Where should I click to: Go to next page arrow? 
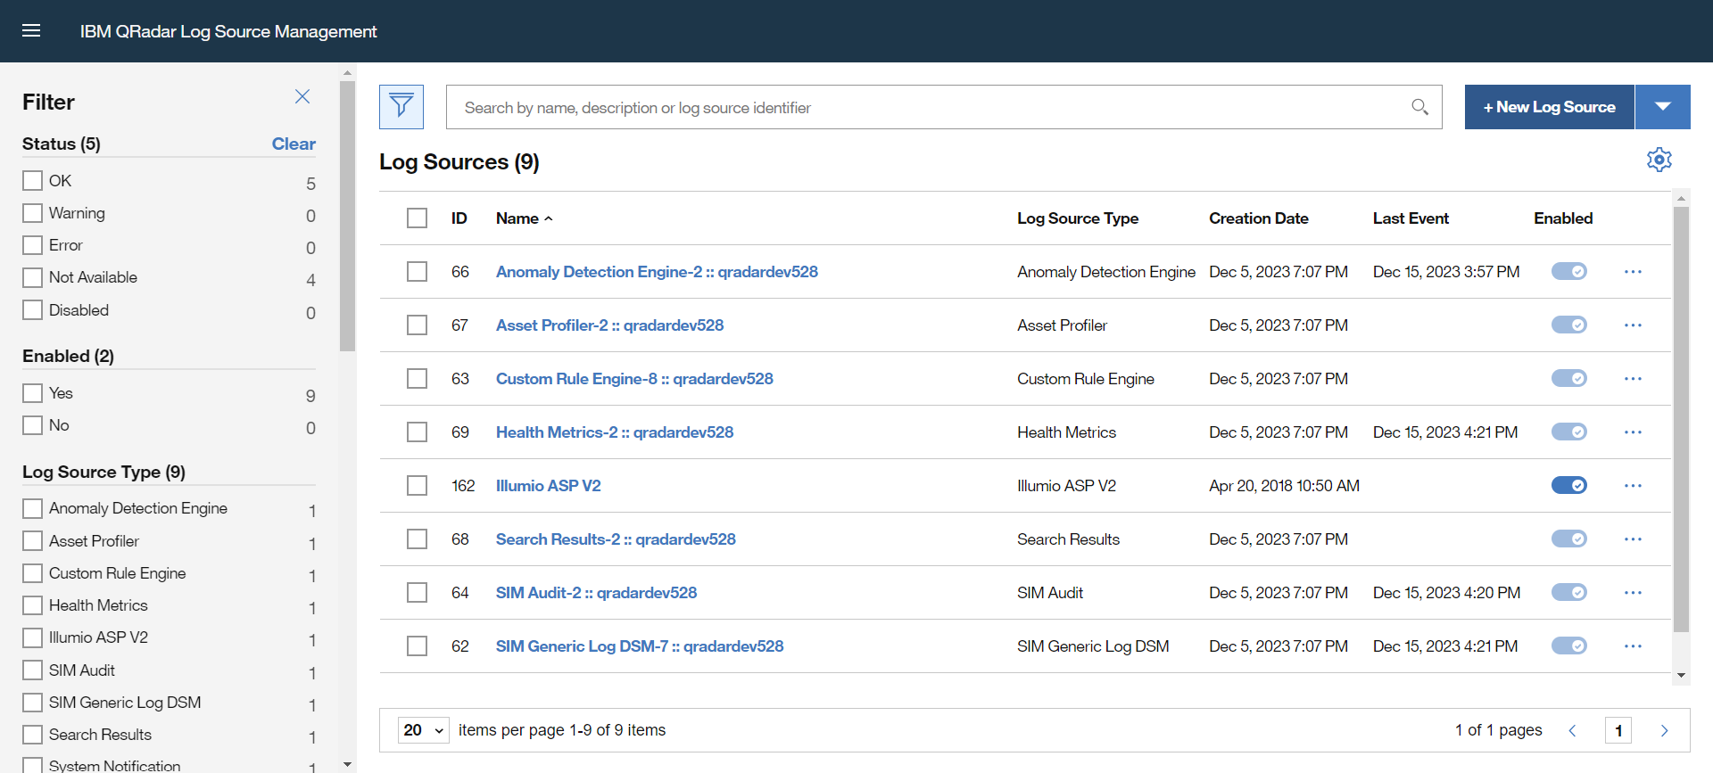point(1664,730)
